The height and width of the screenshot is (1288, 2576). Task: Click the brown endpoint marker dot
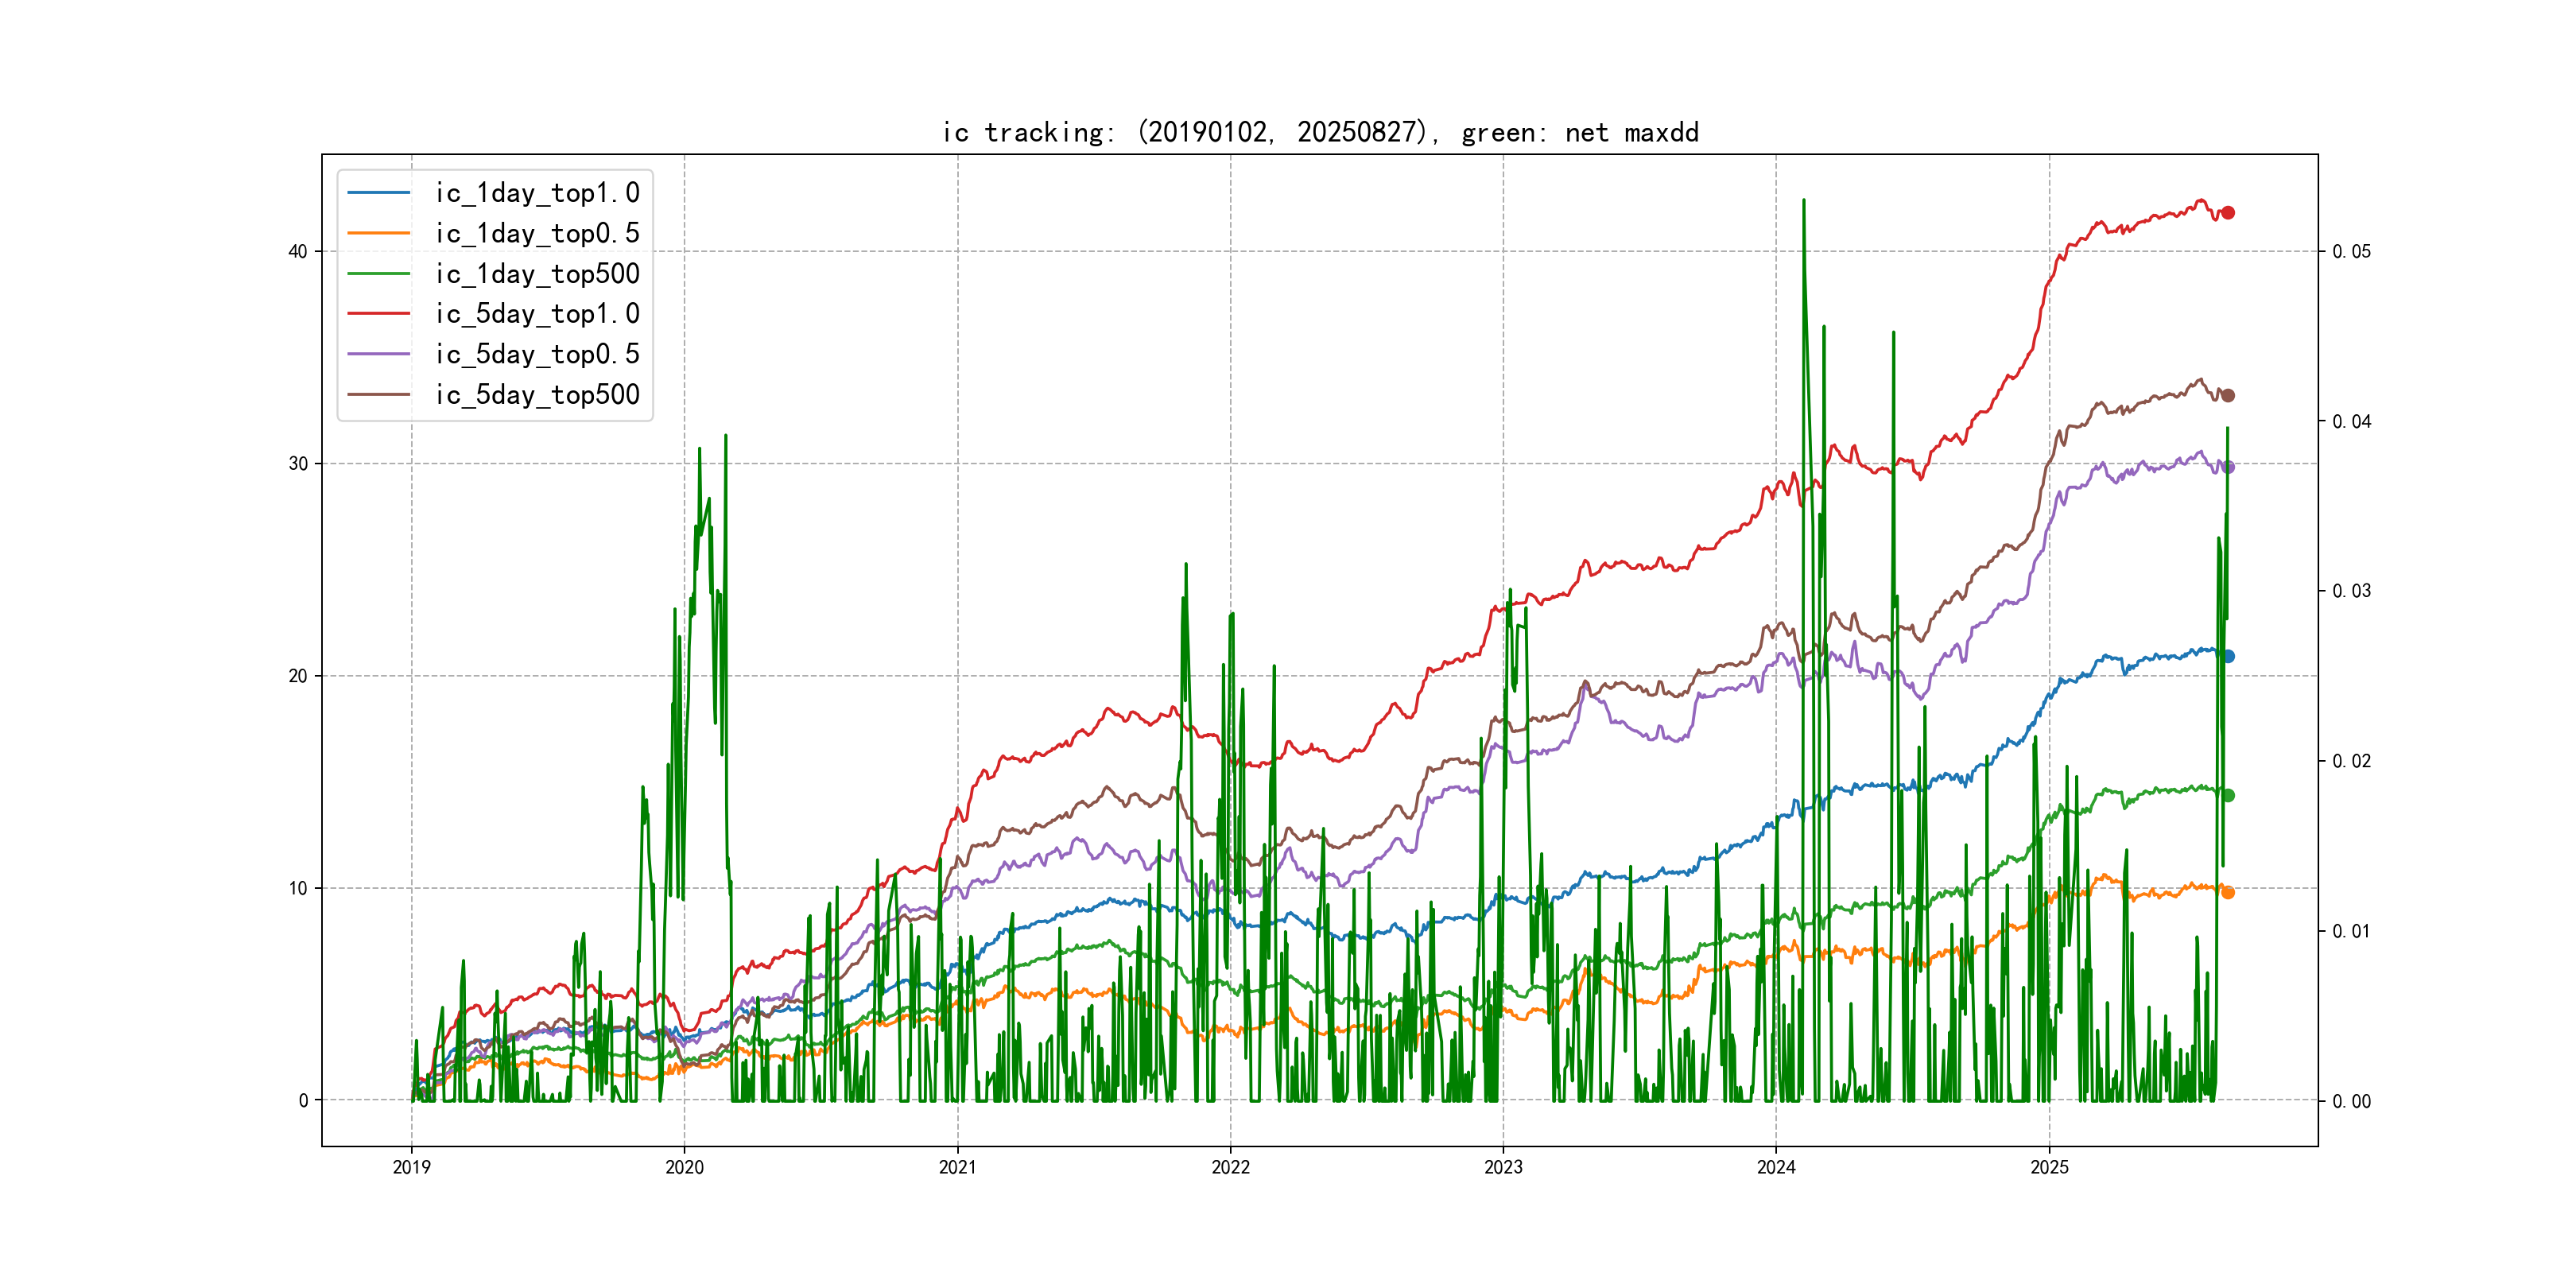tap(2227, 396)
